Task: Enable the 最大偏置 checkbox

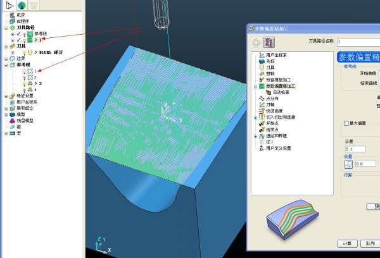Action: (x=346, y=123)
